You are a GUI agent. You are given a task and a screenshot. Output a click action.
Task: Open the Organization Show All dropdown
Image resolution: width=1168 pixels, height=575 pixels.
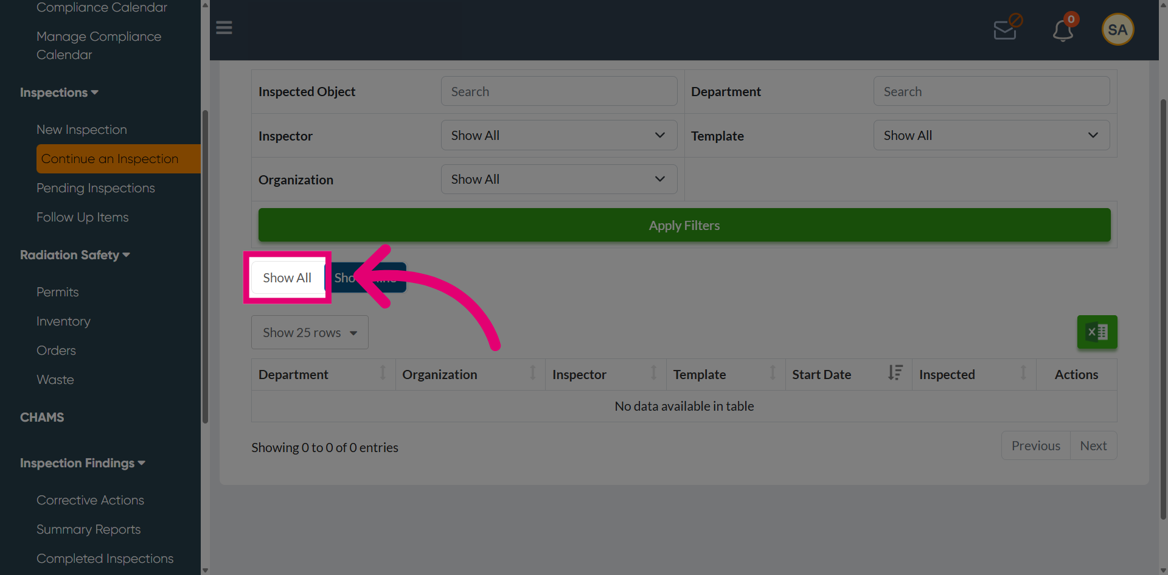click(x=559, y=179)
